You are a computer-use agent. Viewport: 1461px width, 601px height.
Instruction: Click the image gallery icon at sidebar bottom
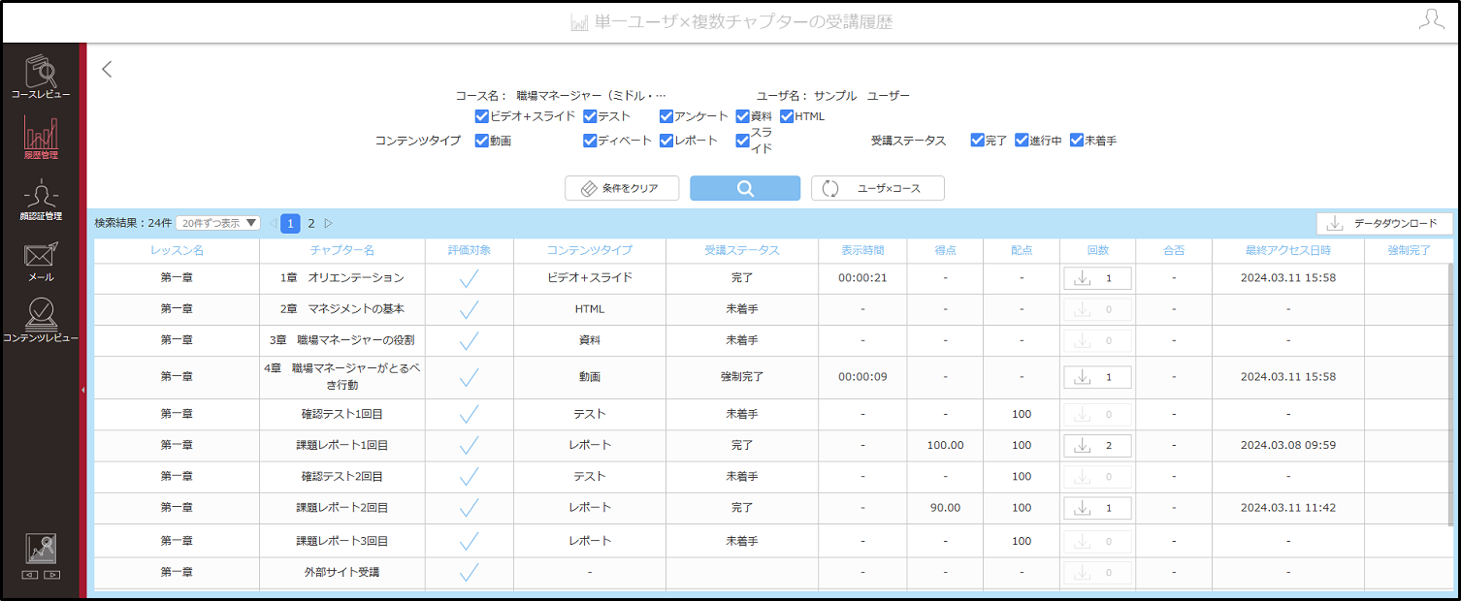[x=41, y=550]
